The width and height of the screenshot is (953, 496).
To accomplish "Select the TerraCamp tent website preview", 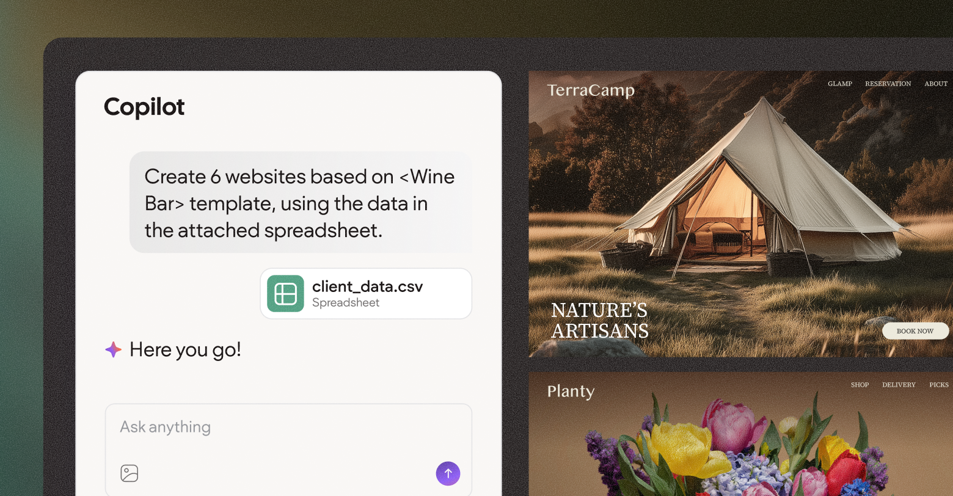I will coord(740,214).
